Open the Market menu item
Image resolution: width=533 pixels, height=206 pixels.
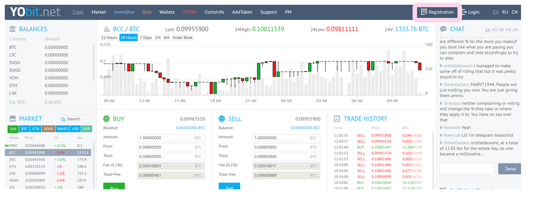(99, 12)
